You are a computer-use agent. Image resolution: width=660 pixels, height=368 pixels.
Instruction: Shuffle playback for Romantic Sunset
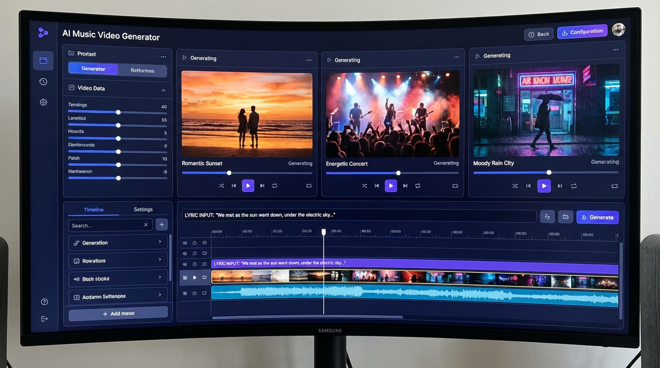click(221, 185)
